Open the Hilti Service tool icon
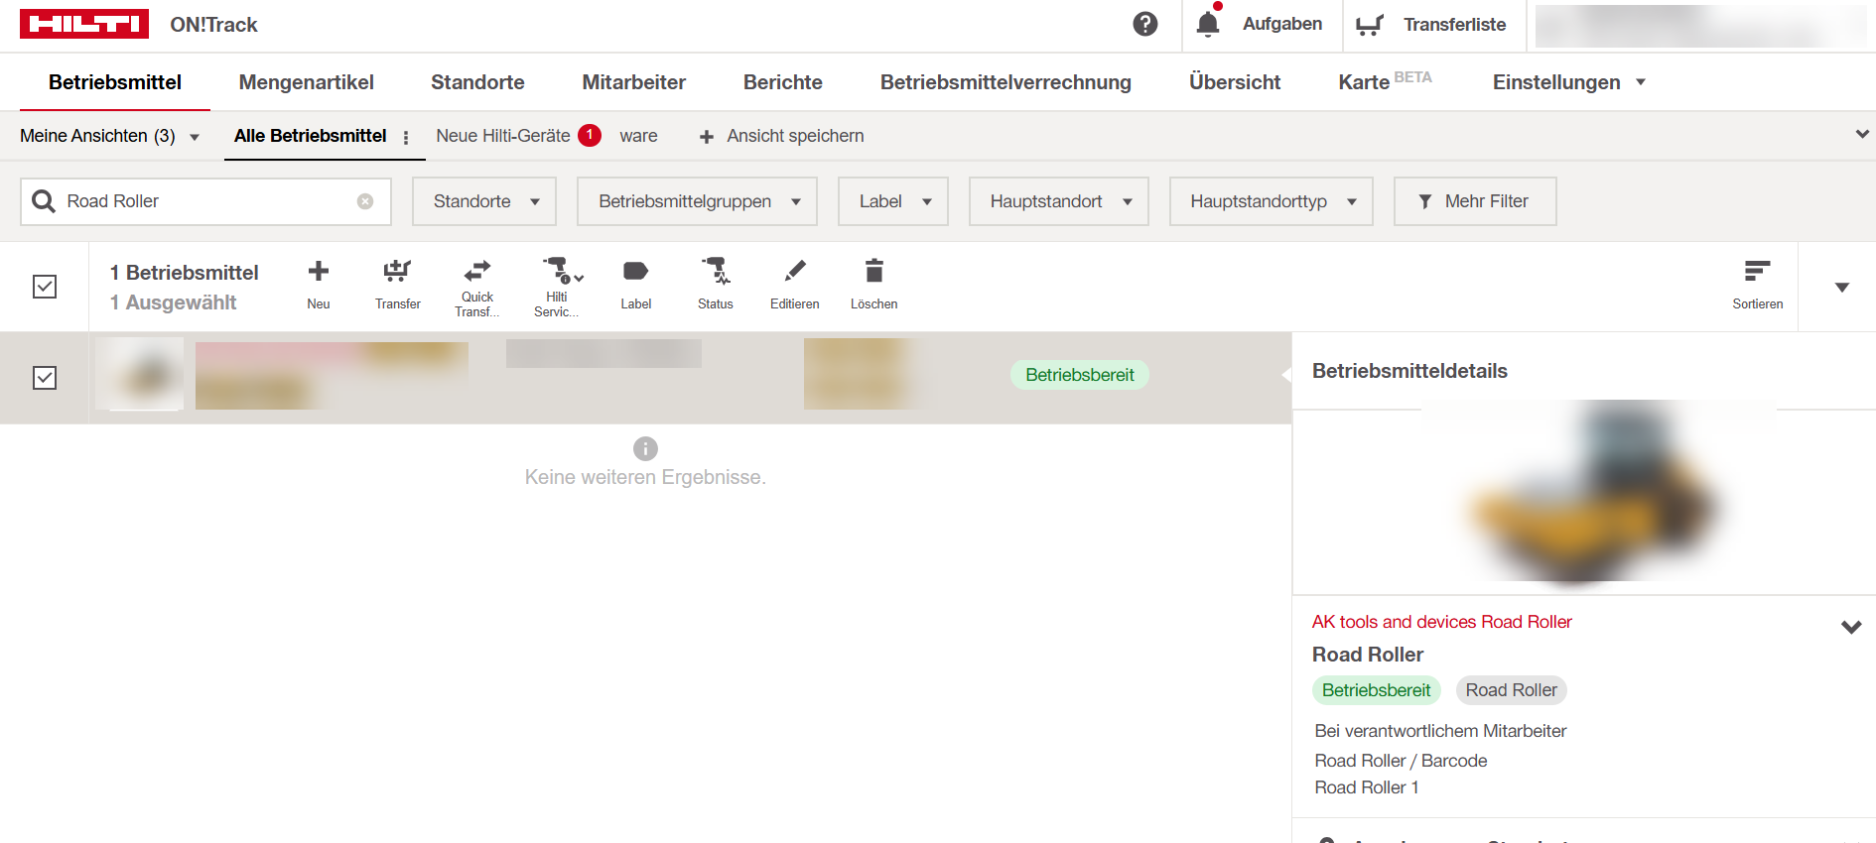The image size is (1876, 843). pos(562,271)
